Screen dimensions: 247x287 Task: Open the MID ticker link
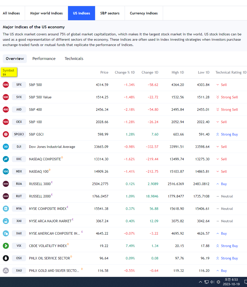[x=19, y=109]
